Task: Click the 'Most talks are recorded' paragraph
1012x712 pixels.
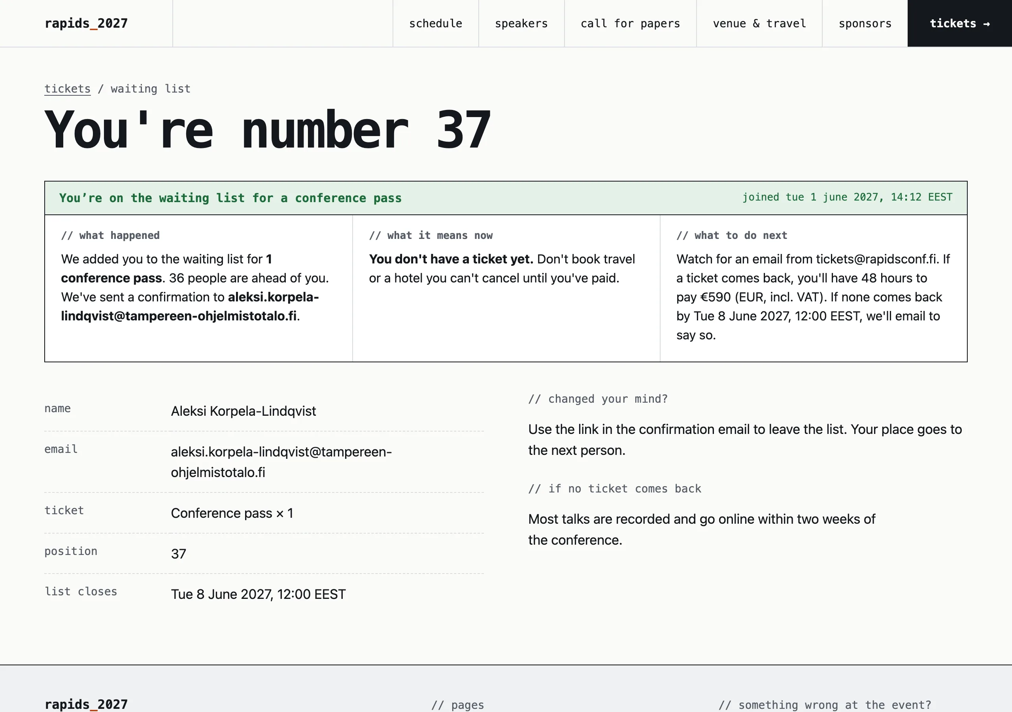Action: 702,529
